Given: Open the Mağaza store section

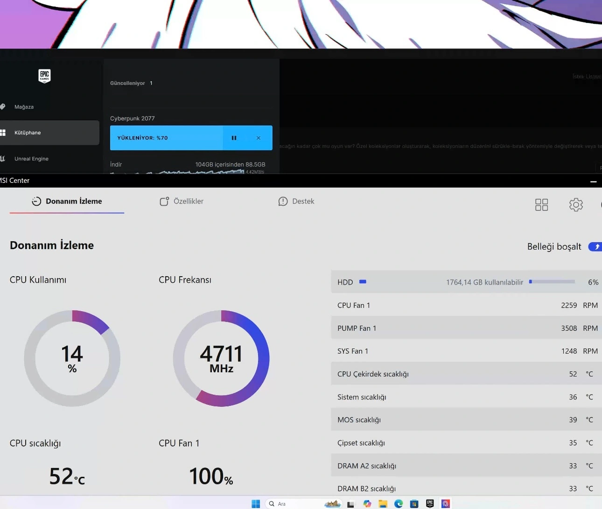Looking at the screenshot, I should pyautogui.click(x=24, y=107).
